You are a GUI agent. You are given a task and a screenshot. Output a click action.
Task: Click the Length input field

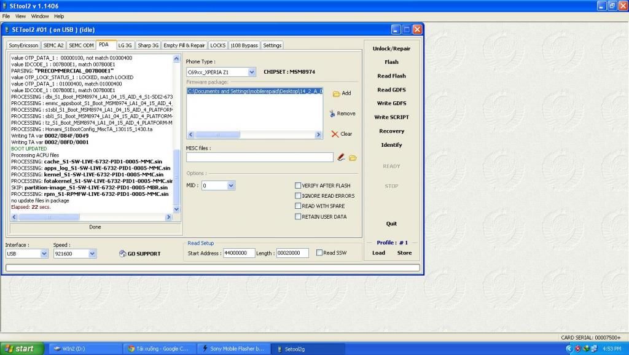pyautogui.click(x=293, y=253)
